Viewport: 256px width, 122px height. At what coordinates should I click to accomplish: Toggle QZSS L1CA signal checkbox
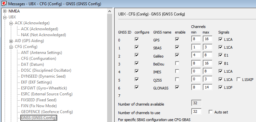pos(221,79)
